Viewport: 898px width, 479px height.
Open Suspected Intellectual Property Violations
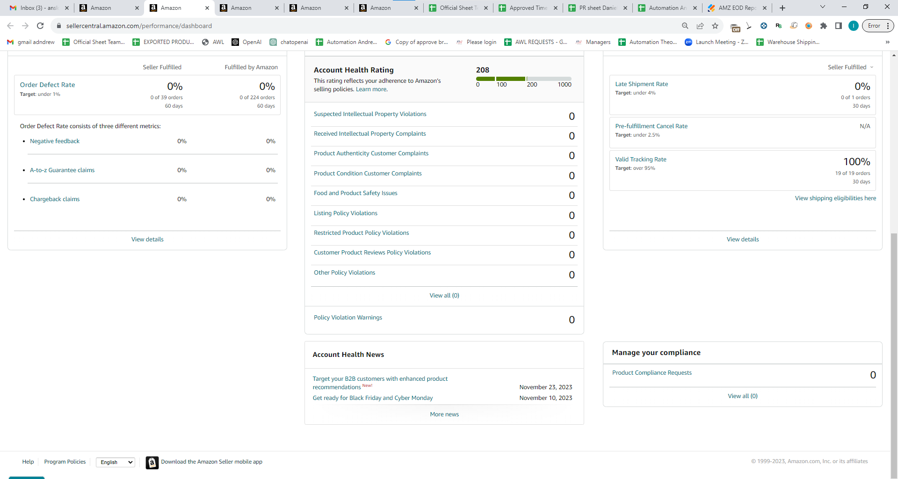pyautogui.click(x=370, y=114)
